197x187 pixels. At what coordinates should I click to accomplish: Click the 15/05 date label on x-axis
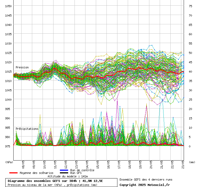pyautogui.click(x=98, y=165)
